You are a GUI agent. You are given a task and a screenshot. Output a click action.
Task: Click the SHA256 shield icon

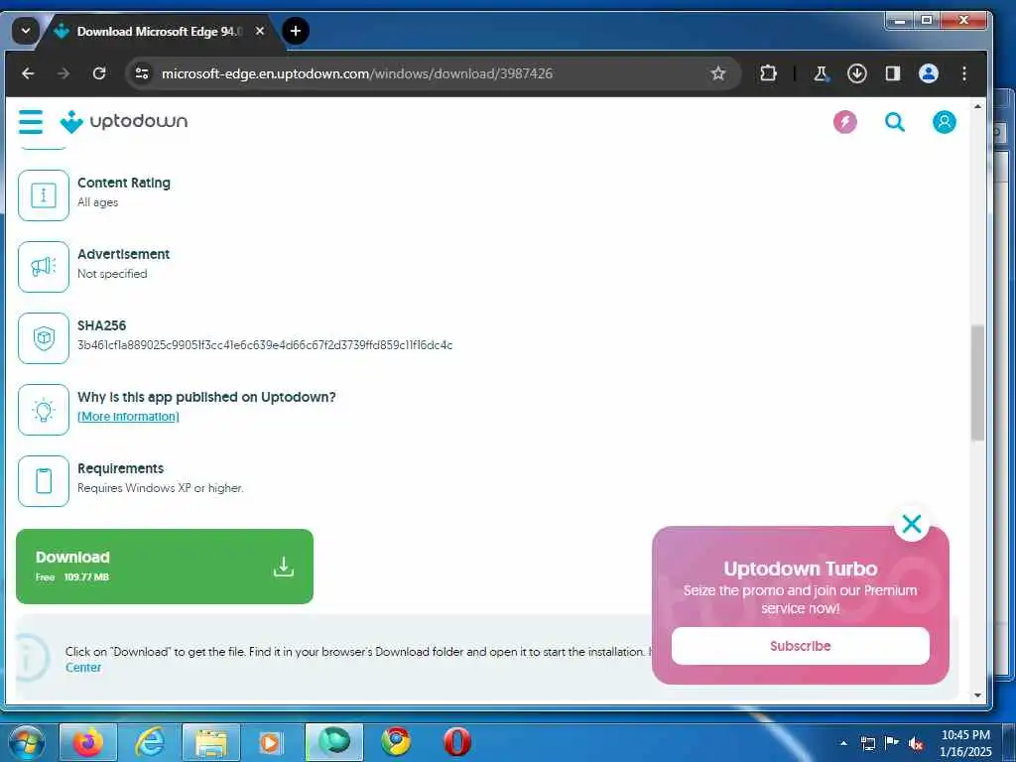point(44,338)
